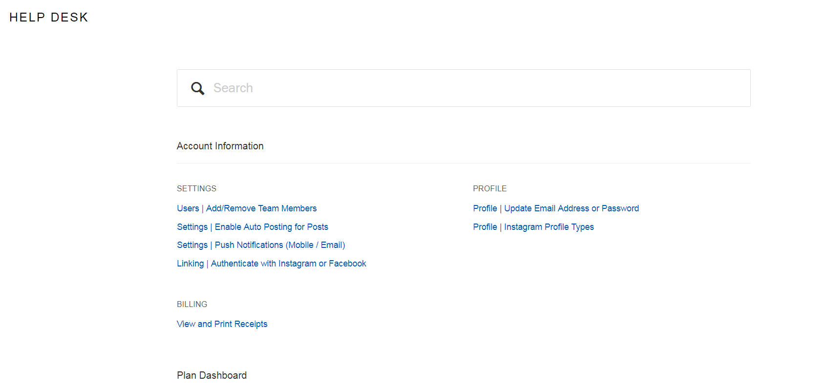Click the HELP DESK logo text
Image resolution: width=824 pixels, height=388 pixels.
click(x=49, y=18)
